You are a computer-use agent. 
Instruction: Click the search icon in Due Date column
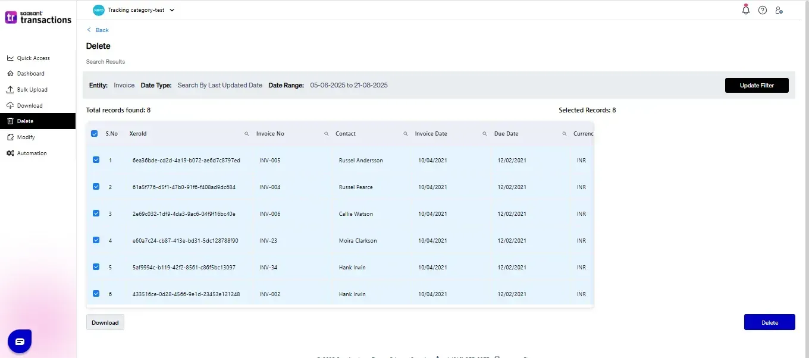point(565,134)
